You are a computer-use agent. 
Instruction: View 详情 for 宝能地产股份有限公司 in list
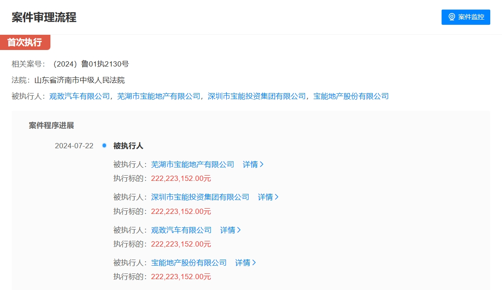tap(245, 263)
